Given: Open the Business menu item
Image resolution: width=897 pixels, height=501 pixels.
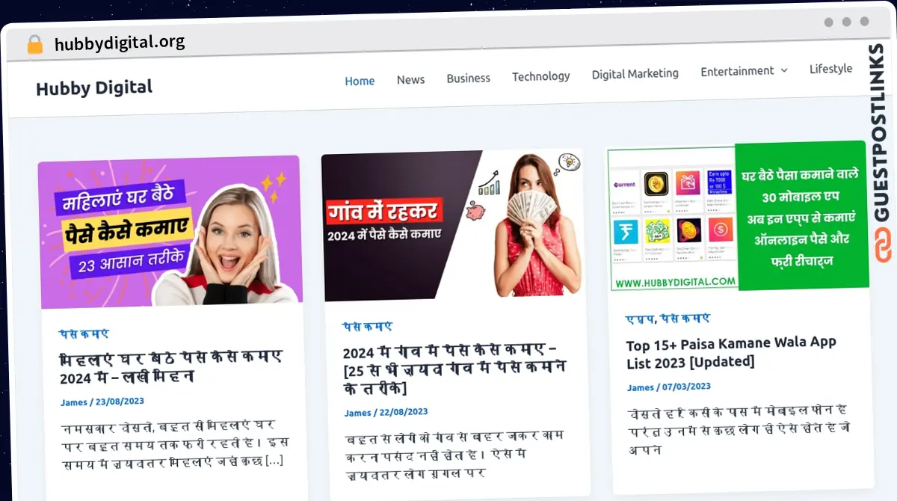Looking at the screenshot, I should click(x=469, y=78).
